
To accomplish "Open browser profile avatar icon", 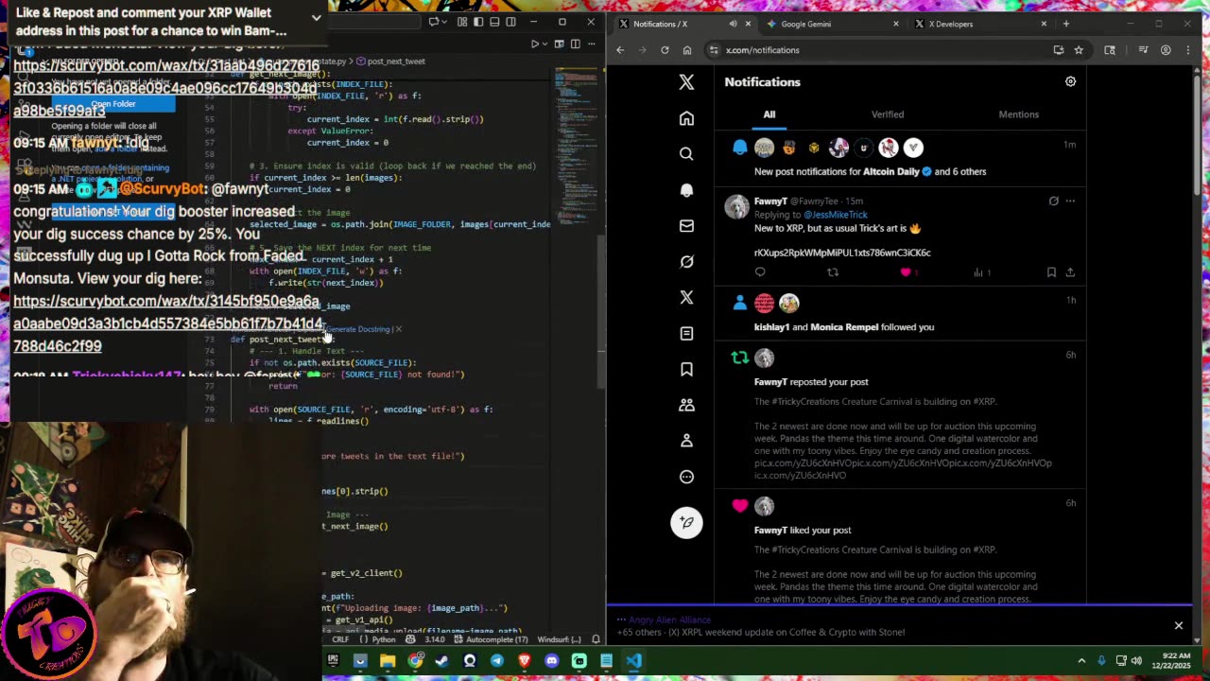I will pos(1166,50).
